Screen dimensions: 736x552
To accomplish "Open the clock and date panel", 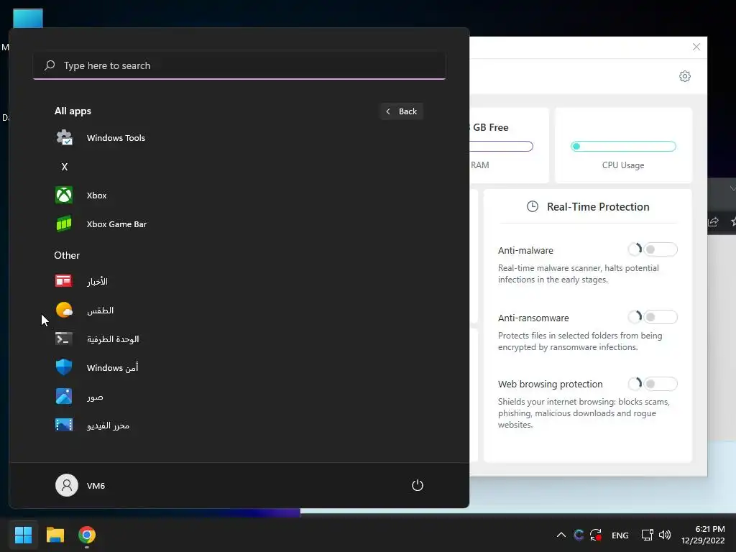I will pyautogui.click(x=703, y=535).
